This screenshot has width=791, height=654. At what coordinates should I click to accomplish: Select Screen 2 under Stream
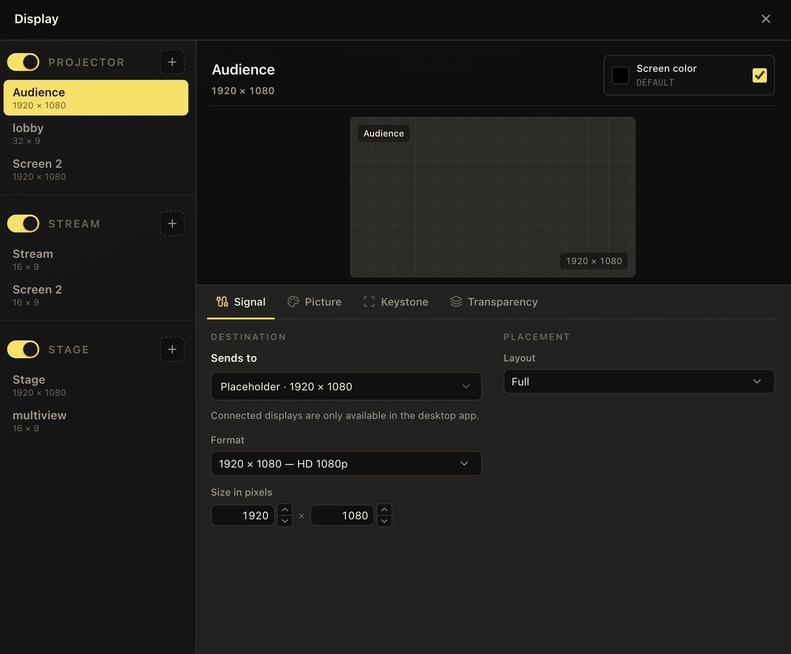pyautogui.click(x=96, y=295)
